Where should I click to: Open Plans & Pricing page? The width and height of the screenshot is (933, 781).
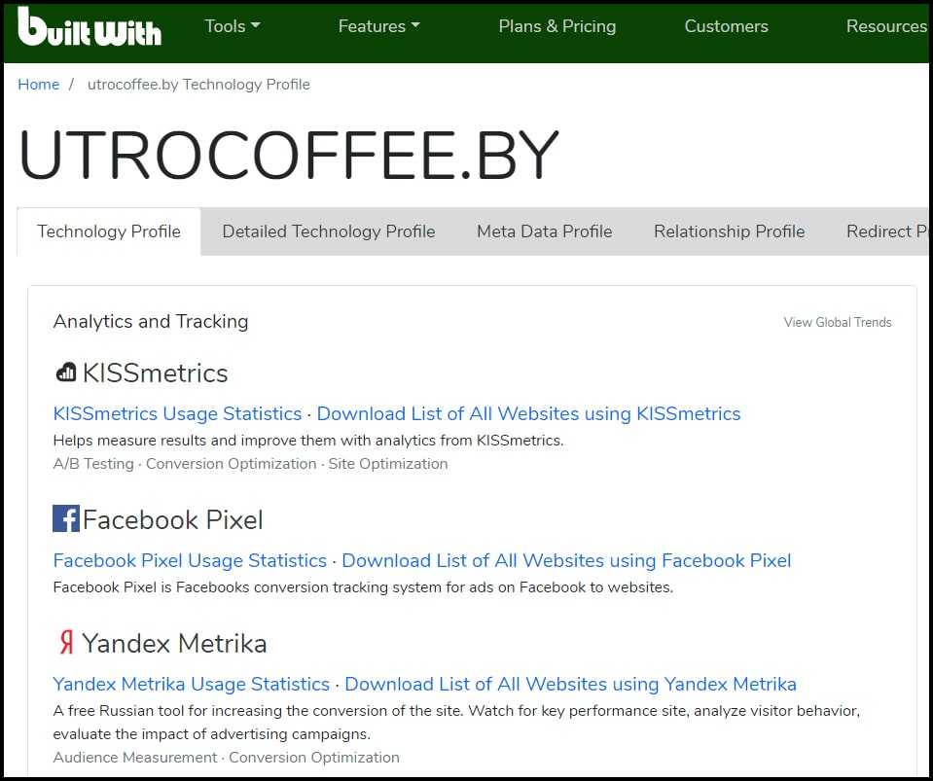[556, 26]
